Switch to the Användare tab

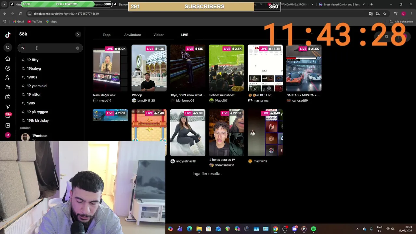tap(133, 35)
